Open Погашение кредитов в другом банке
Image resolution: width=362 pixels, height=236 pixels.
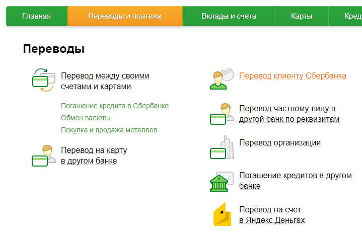click(295, 181)
